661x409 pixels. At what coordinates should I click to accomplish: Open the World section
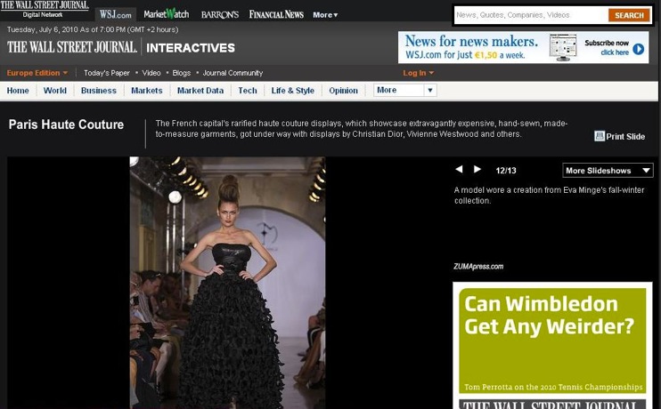(x=55, y=91)
